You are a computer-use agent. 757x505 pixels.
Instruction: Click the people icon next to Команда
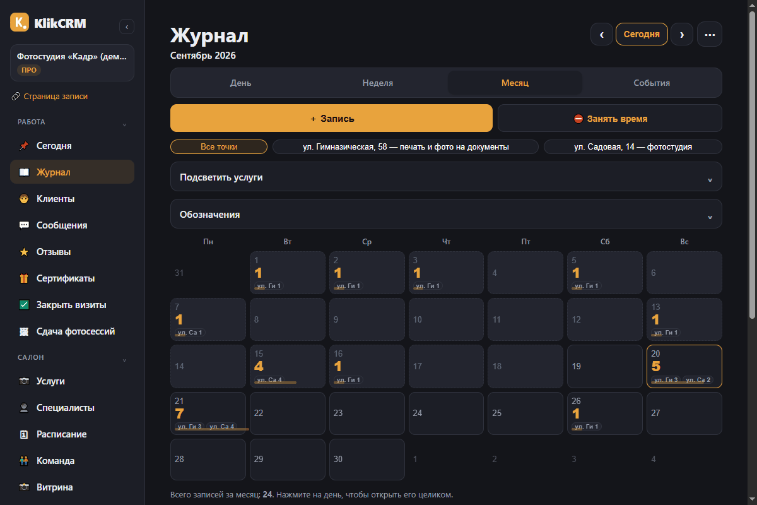click(x=24, y=461)
